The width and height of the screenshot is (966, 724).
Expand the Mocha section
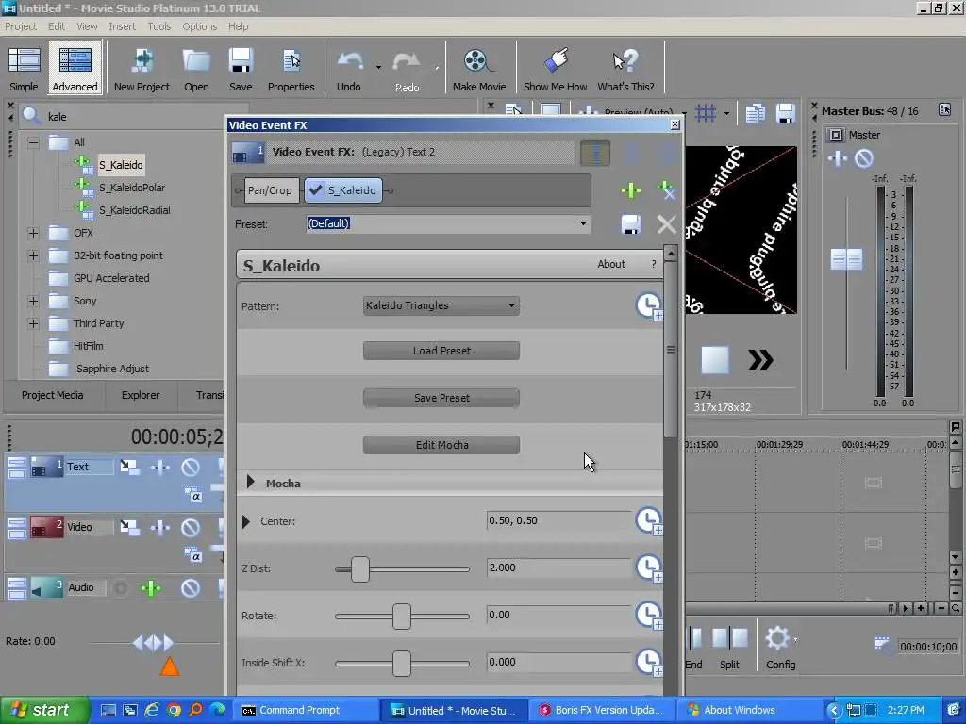coord(250,482)
